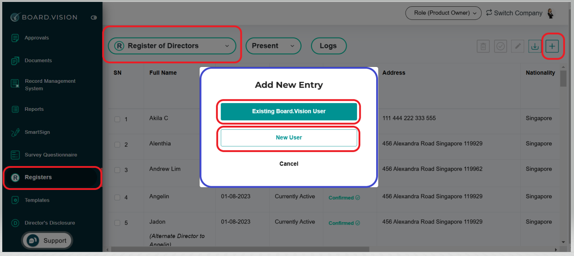
Task: Open the Support button
Action: point(47,241)
